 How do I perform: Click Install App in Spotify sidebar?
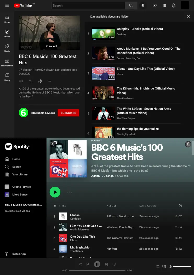coord(15,254)
